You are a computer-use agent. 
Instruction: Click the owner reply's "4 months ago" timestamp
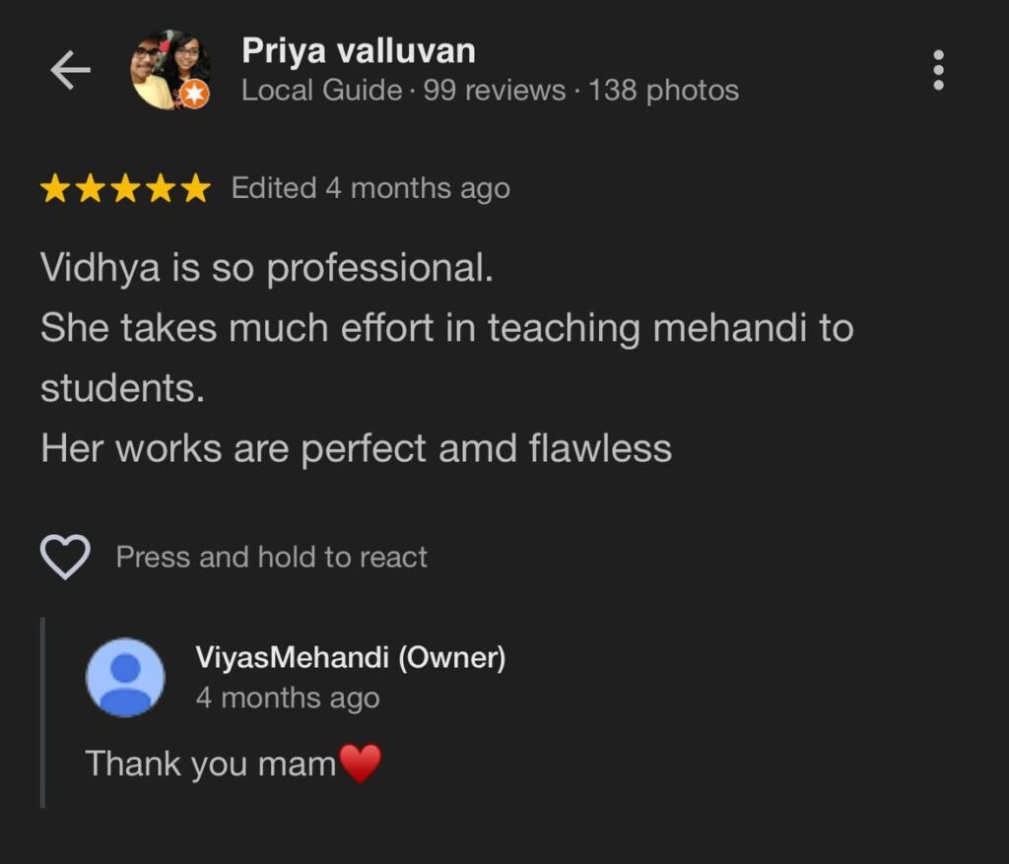click(x=288, y=698)
